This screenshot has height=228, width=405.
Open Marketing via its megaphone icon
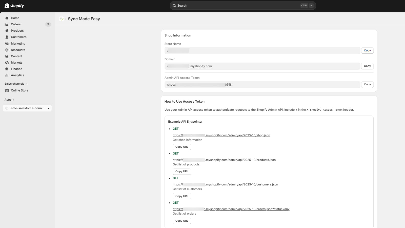click(7, 43)
